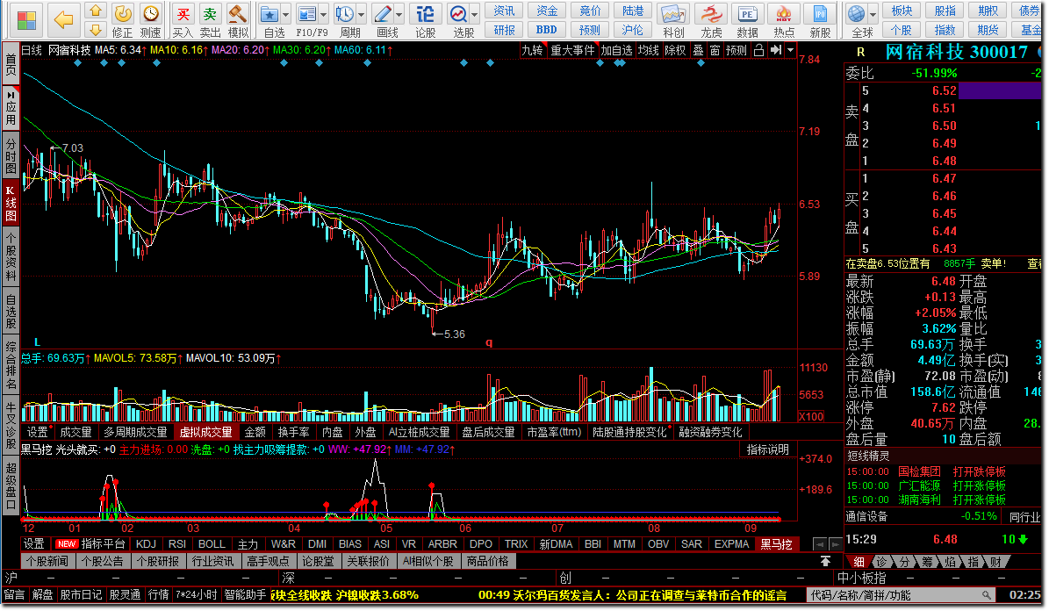
Task: Open the 新股 IPO icon
Action: click(x=820, y=14)
